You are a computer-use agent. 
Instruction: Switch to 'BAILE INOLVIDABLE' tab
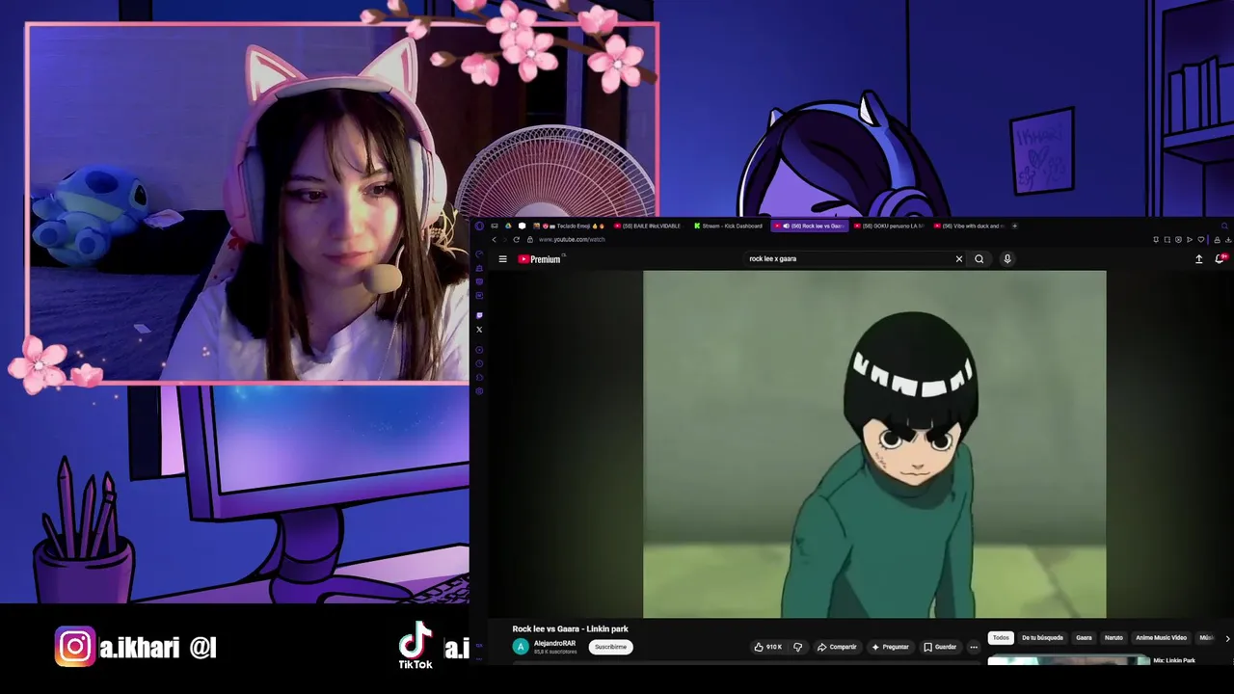pos(648,226)
